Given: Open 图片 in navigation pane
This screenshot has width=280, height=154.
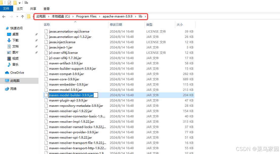Looking at the screenshot, I should 15,52.
